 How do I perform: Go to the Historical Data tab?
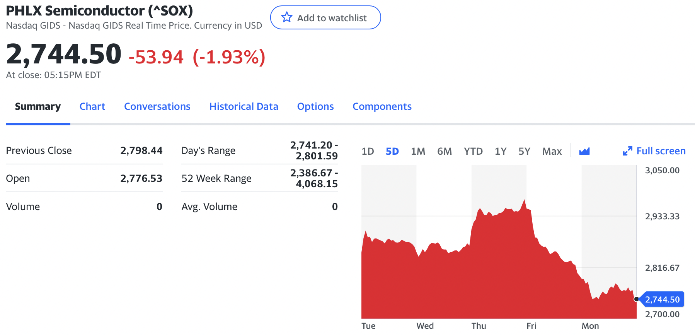(x=244, y=106)
